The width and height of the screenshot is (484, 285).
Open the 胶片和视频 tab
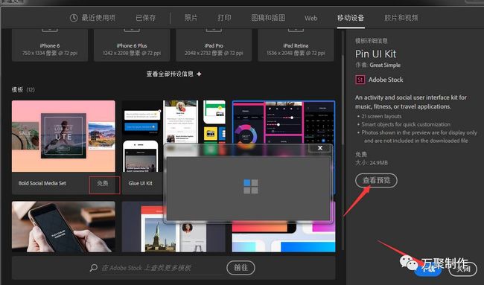tap(401, 18)
